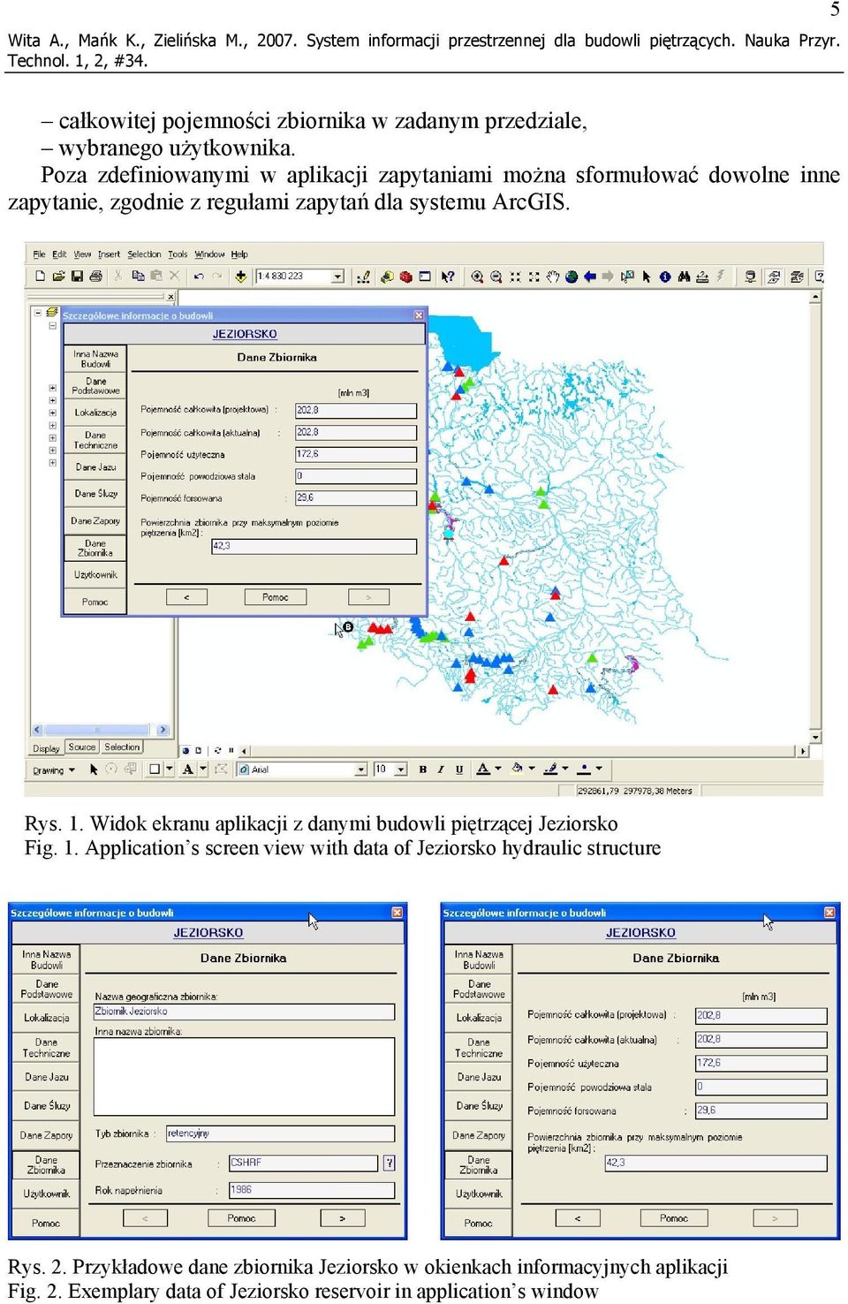Open the ArcToolbox red toolbox icon
Viewport: 848px width, 1304px height.
[x=405, y=277]
